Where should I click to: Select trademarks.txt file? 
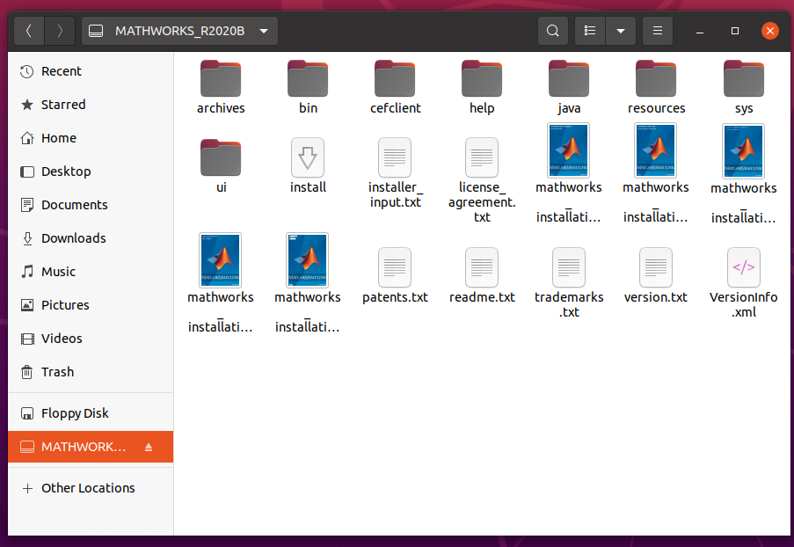[x=569, y=283]
